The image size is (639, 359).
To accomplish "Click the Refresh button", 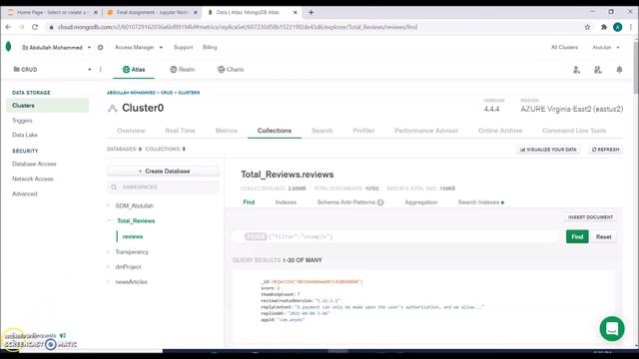I will (x=606, y=150).
